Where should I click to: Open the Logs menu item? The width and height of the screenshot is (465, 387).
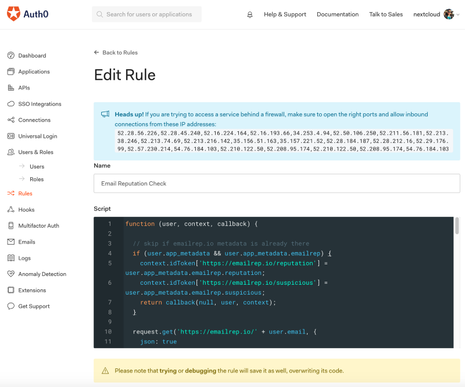point(24,258)
